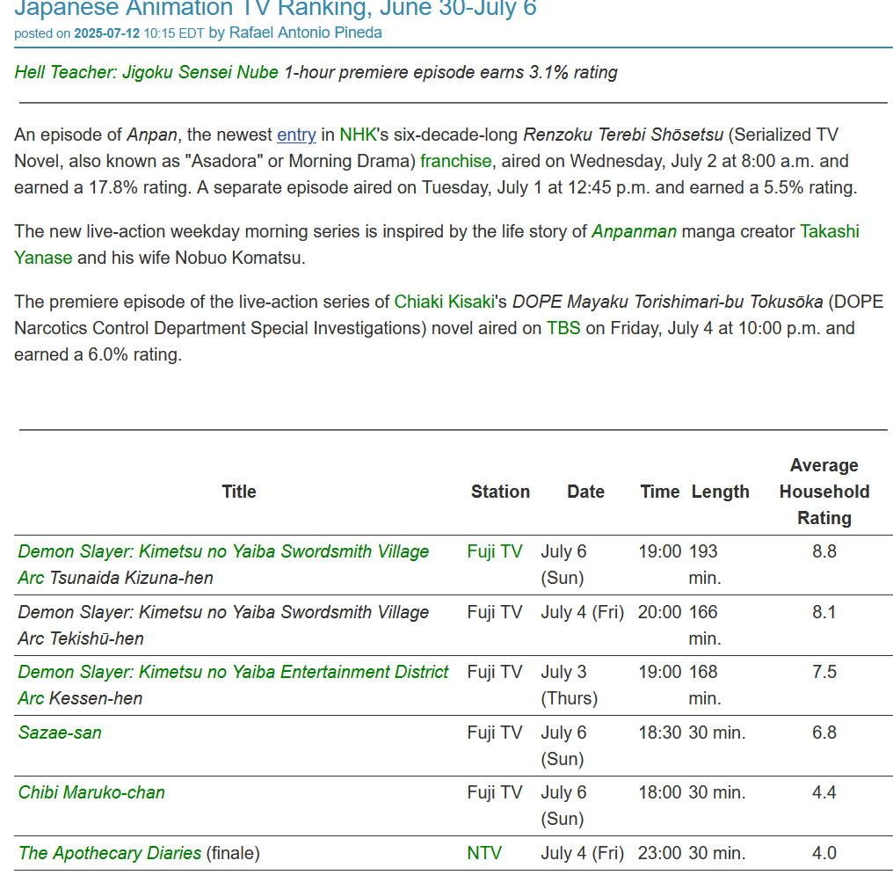Select the '193 min.' length cell
Screen dimensions: 893x875
pos(705,565)
